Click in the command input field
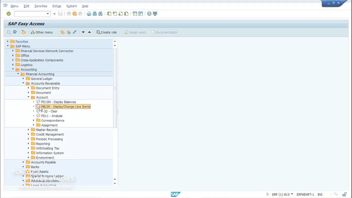The image size is (352, 198). (x=30, y=14)
